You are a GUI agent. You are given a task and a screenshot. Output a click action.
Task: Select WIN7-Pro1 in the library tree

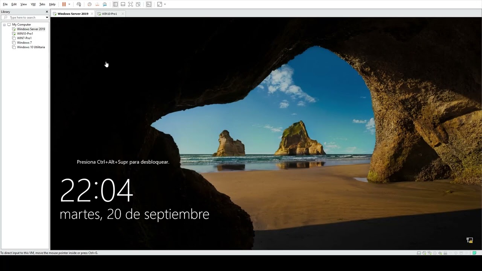24,38
